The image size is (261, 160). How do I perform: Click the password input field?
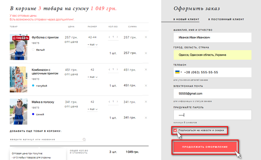[212, 115]
